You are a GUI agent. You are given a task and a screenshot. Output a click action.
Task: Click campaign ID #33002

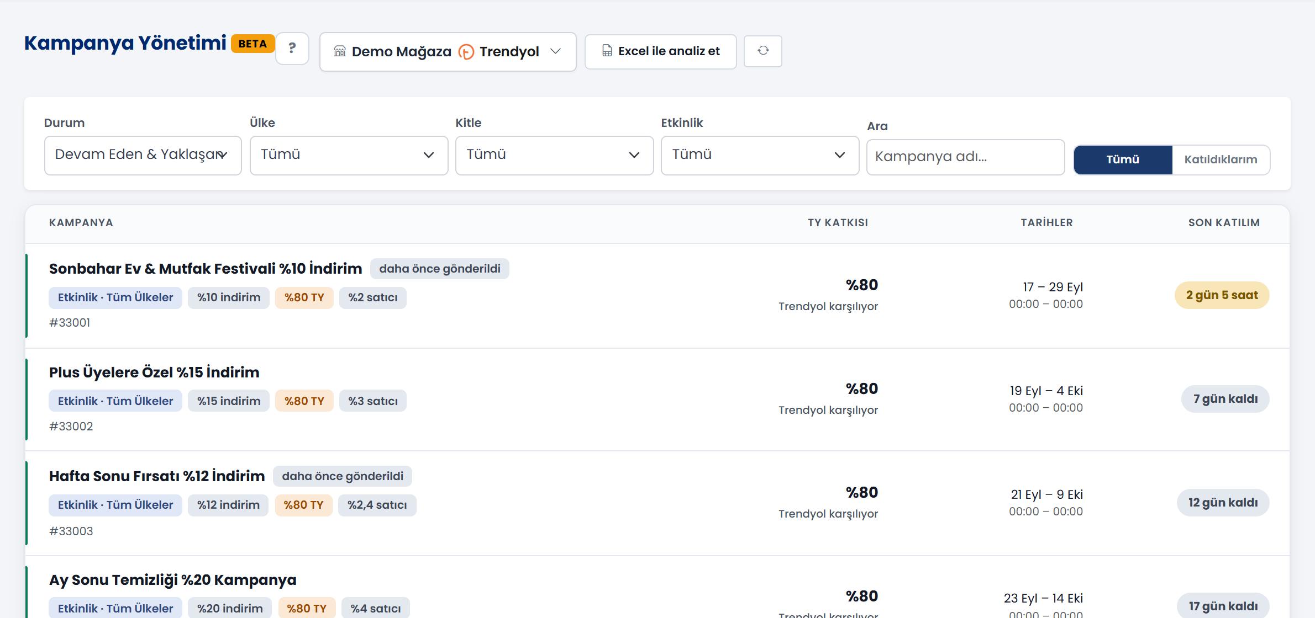71,427
